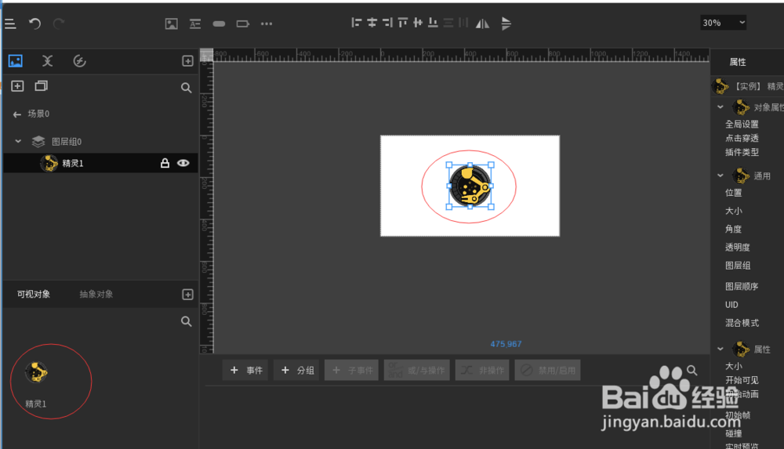Image resolution: width=784 pixels, height=449 pixels.
Task: Switch to 抽象对象 tab
Action: [96, 294]
